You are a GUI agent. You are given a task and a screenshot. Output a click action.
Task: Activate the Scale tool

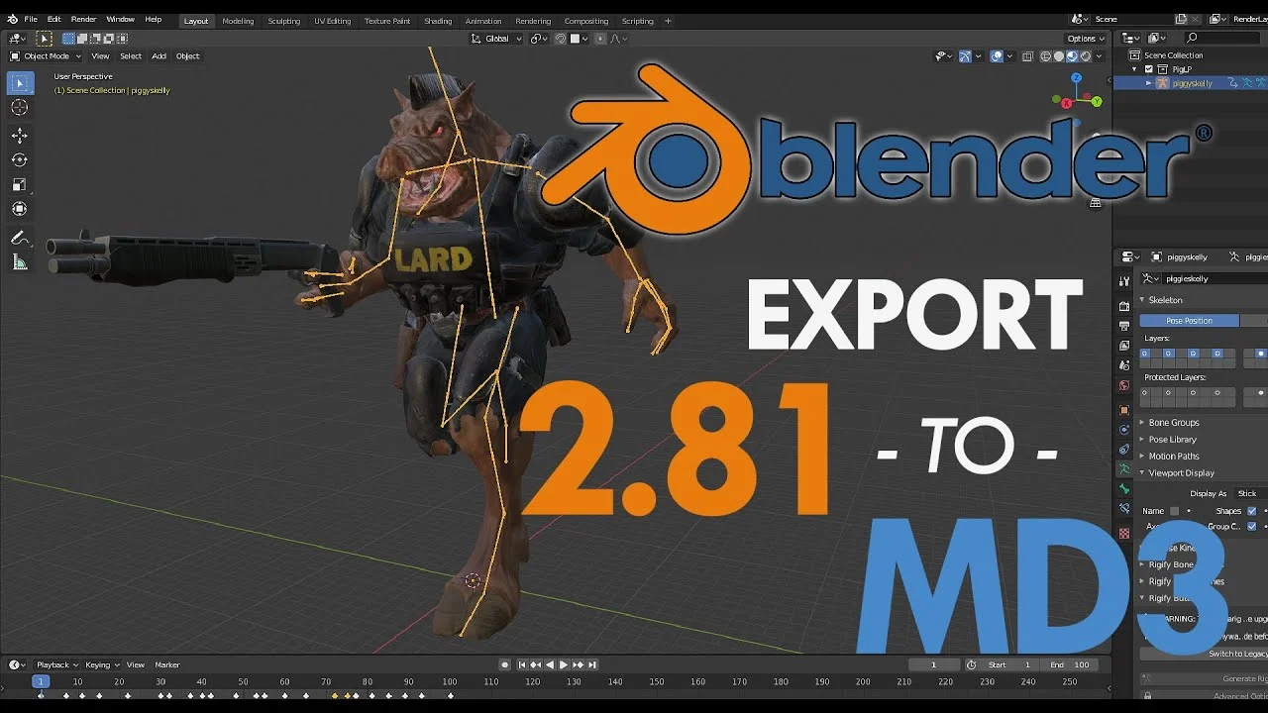[19, 184]
